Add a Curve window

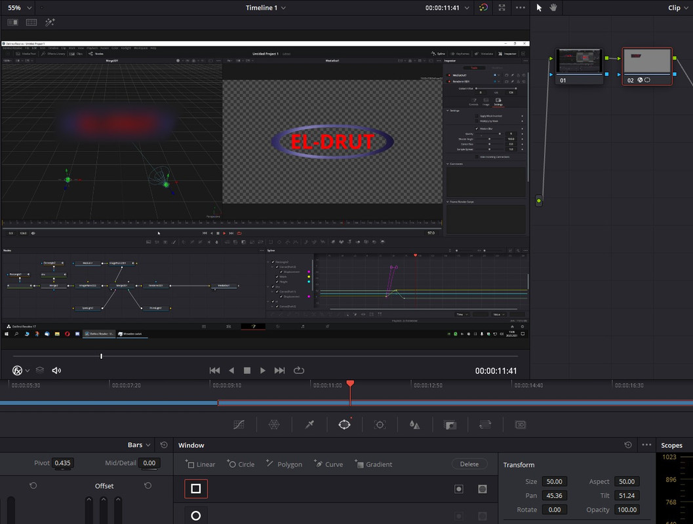328,464
